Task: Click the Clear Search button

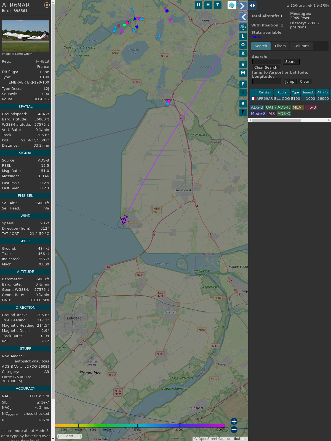Action: click(266, 68)
